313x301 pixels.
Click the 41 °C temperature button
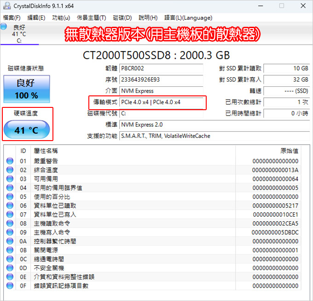(27, 130)
